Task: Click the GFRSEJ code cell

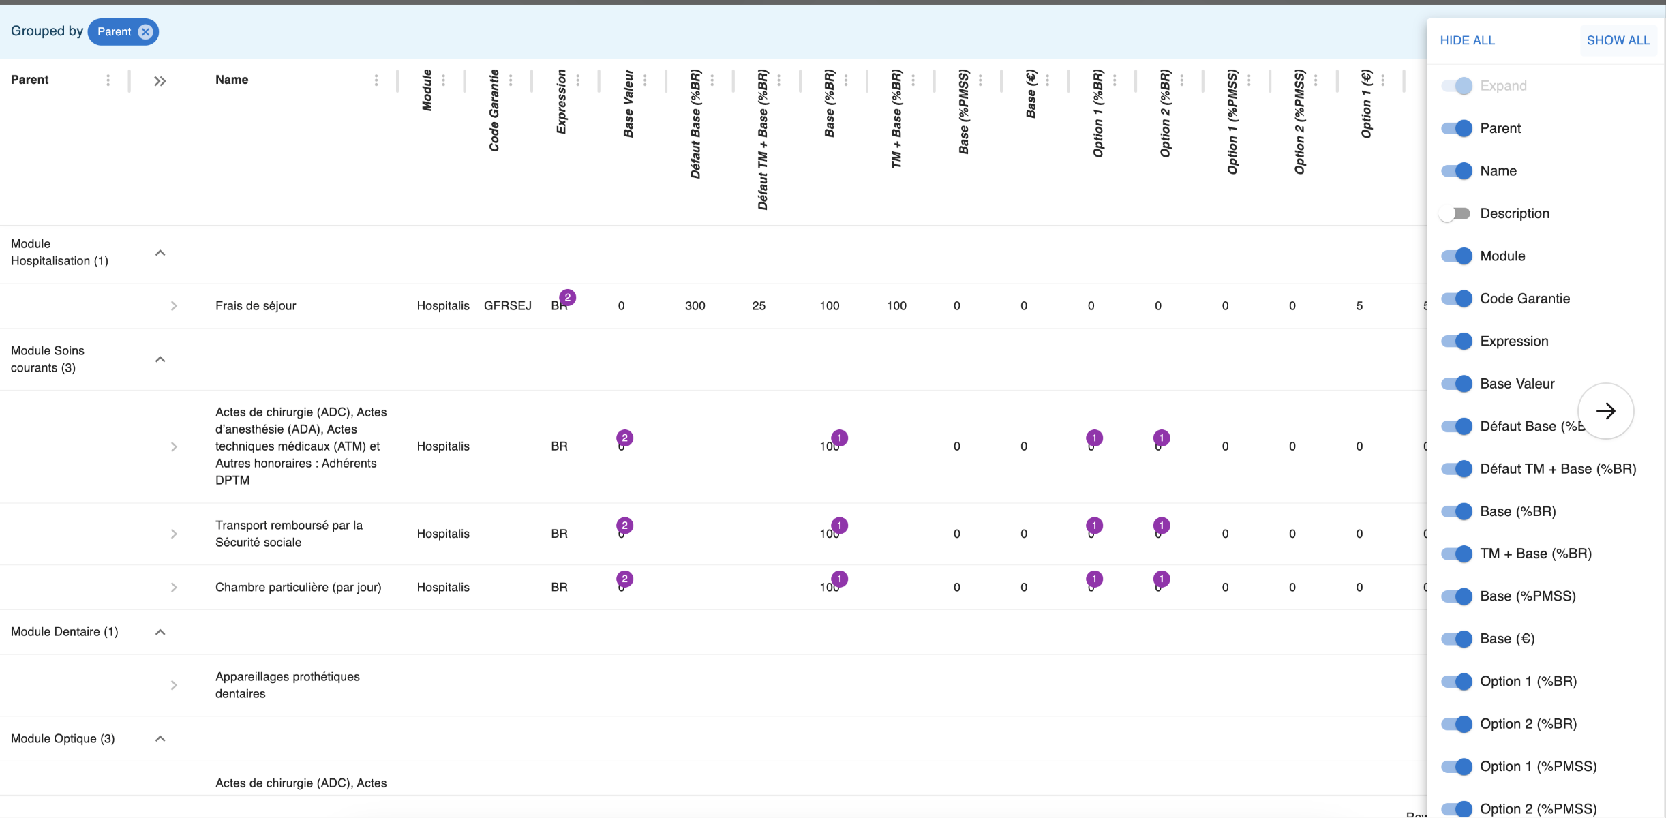Action: click(508, 306)
